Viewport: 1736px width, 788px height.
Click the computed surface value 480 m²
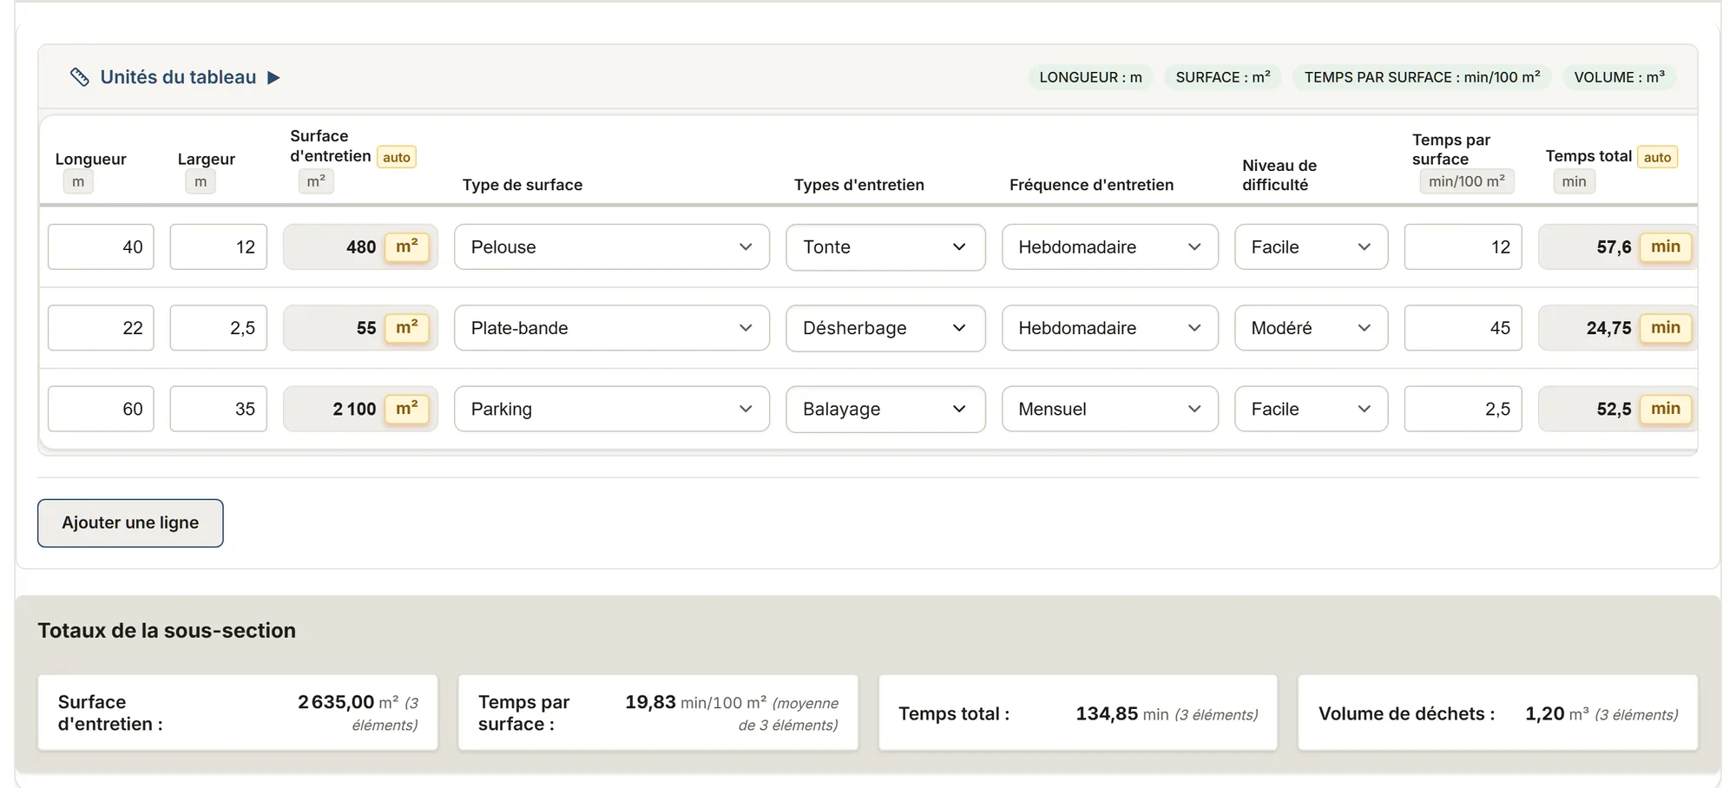(360, 246)
